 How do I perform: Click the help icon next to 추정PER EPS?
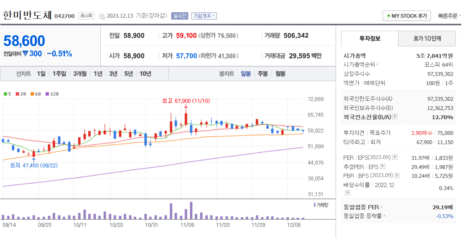[x=382, y=167]
